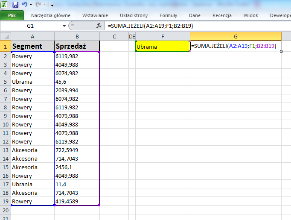Click cell A17 with Ubrania

[x=32, y=184]
